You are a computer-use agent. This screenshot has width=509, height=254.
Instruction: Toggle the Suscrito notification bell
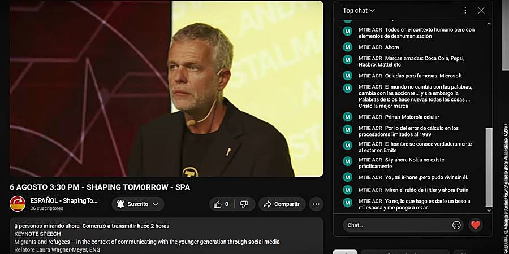120,204
